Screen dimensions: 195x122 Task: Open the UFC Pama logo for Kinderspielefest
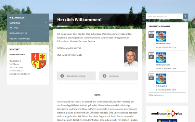[x=161, y=58]
